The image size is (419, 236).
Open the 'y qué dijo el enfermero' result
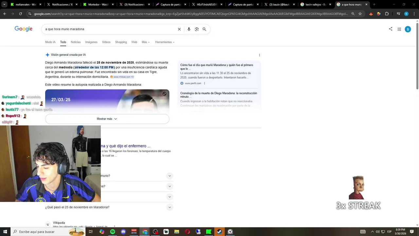point(126,146)
